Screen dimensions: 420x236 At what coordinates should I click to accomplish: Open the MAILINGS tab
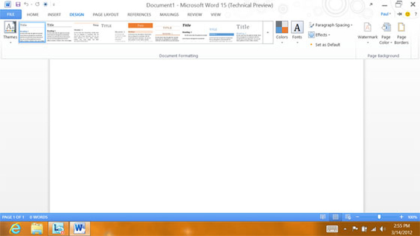tap(169, 15)
